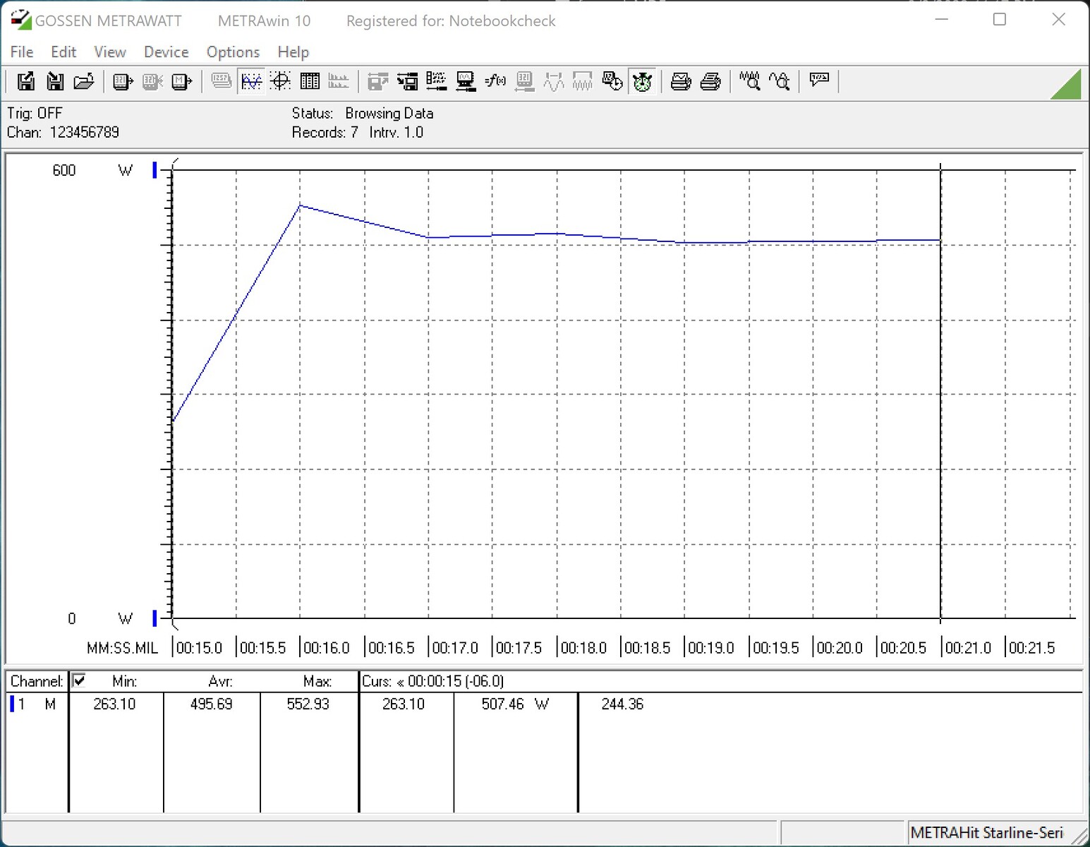Open the Edit menu
The image size is (1090, 847).
pos(63,52)
